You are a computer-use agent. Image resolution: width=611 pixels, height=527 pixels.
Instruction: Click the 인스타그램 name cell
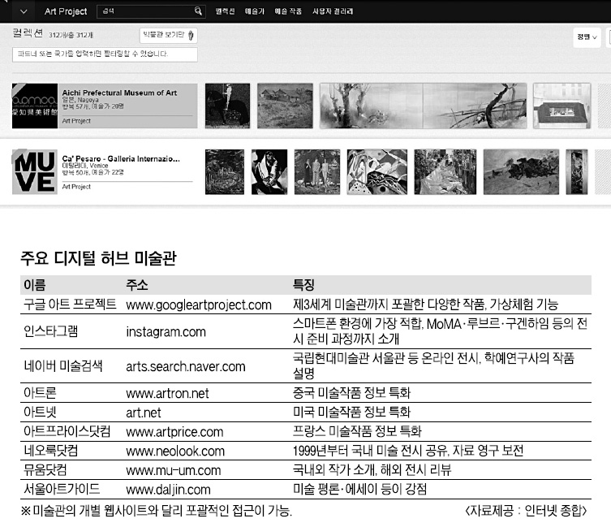[51, 331]
